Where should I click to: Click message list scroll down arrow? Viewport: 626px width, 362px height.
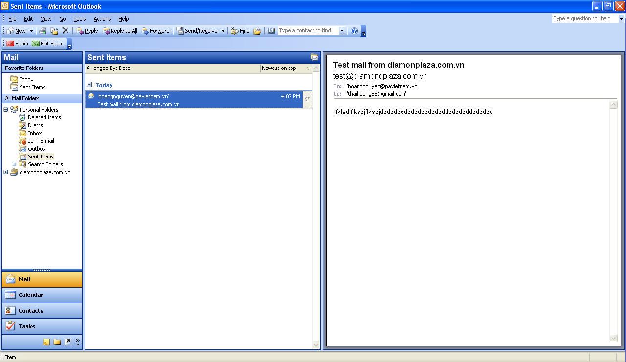pos(316,345)
